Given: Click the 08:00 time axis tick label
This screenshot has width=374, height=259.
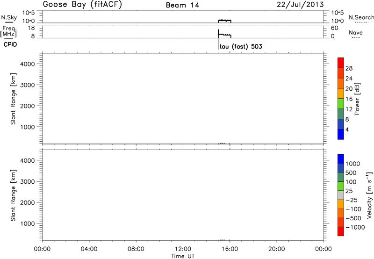Looking at the screenshot, I should [136, 249].
